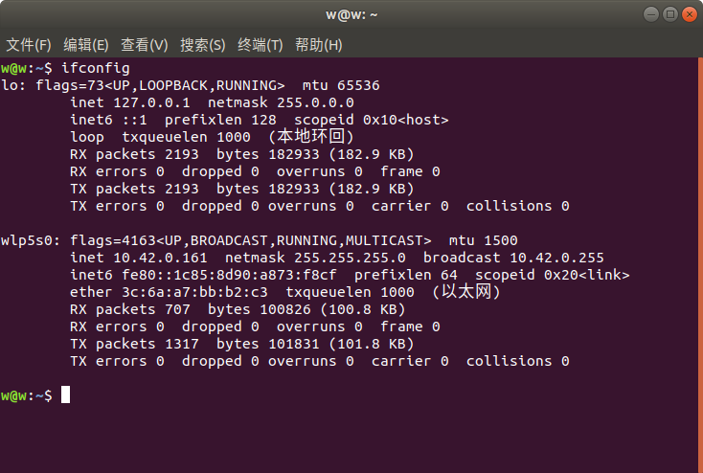Click the 本地环回 label
Image resolution: width=703 pixels, height=473 pixels.
click(x=310, y=136)
